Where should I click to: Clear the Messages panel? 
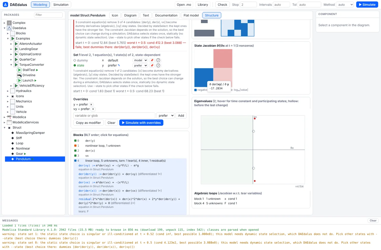pyautogui.click(x=373, y=221)
